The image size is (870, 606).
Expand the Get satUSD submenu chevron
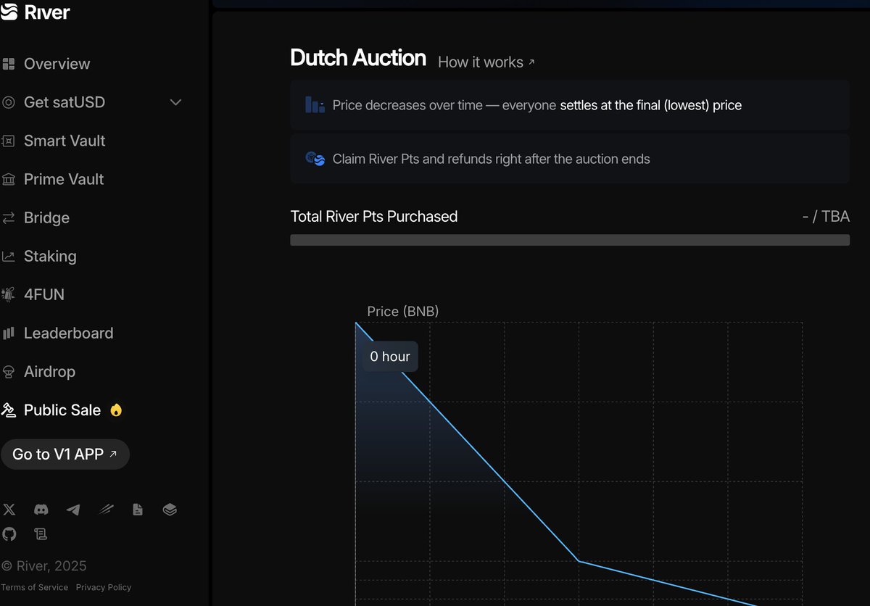[x=175, y=102]
